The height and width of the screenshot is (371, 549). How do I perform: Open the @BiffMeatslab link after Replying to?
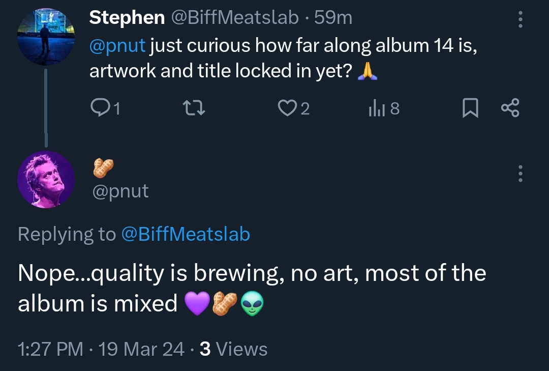(x=186, y=234)
